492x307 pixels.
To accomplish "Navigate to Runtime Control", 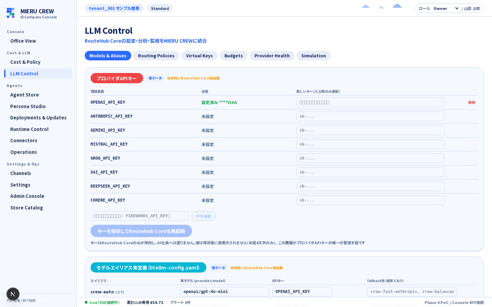I will (x=38, y=129).
